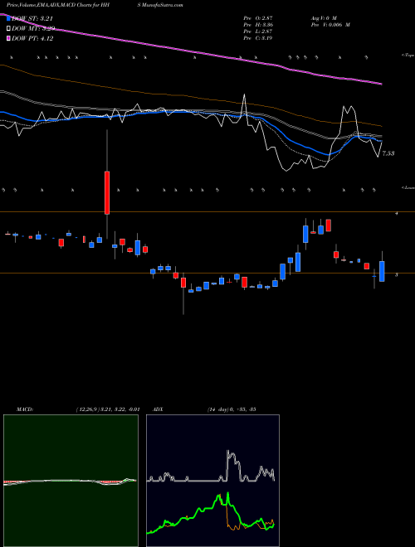Click the dark blue ADX chart panel
415x547 pixels.
click(212, 481)
